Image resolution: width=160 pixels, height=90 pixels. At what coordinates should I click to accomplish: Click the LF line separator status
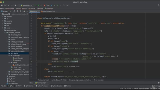[x=125, y=88]
